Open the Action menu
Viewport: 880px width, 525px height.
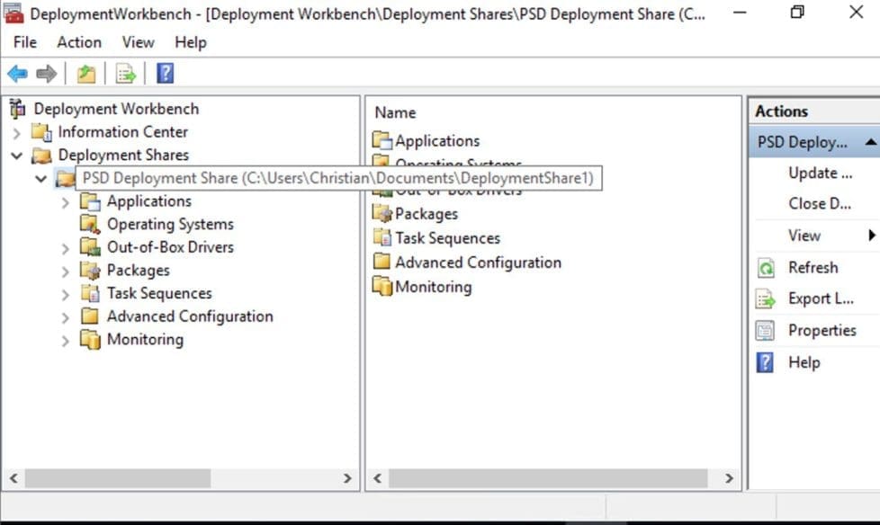79,42
